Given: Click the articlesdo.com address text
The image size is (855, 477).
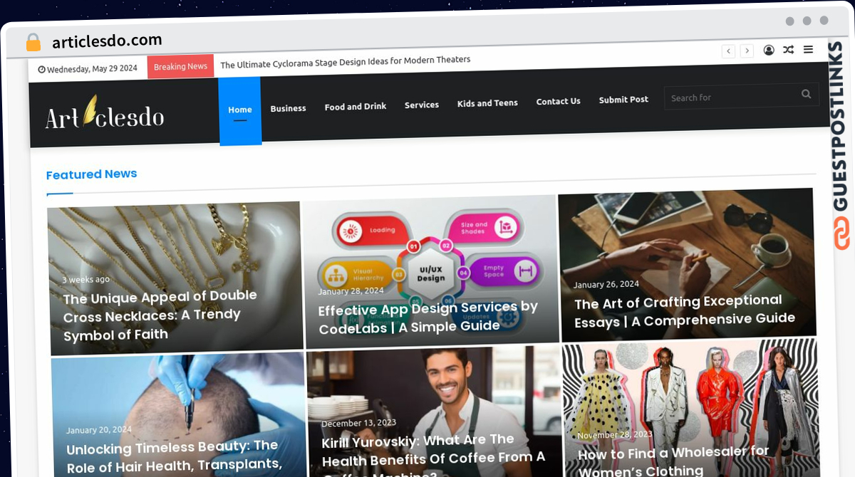Looking at the screenshot, I should 107,41.
